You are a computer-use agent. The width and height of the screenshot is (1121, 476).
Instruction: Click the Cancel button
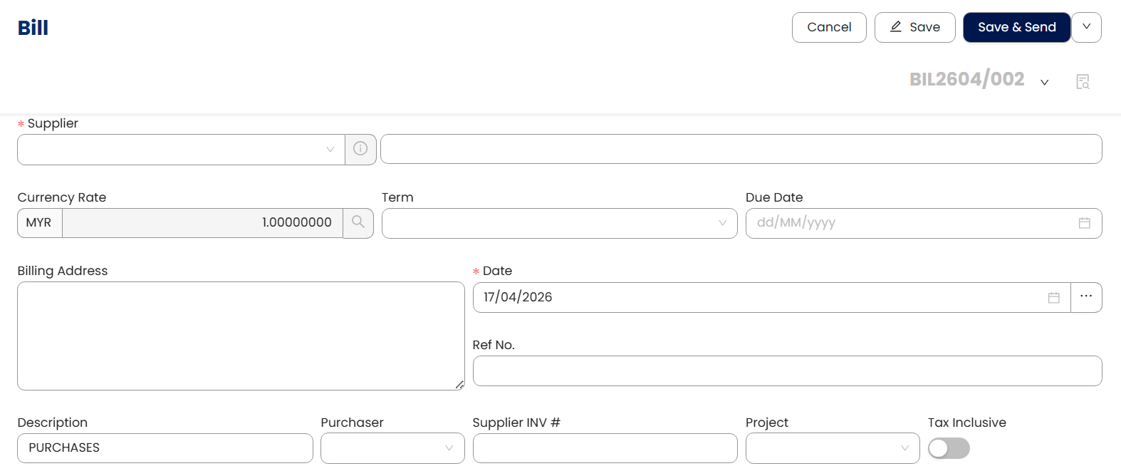click(x=828, y=27)
